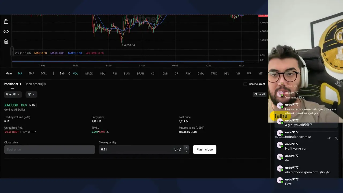This screenshot has height=193, width=343.
Task: Select the EMA main indicator
Action: [x=31, y=73]
